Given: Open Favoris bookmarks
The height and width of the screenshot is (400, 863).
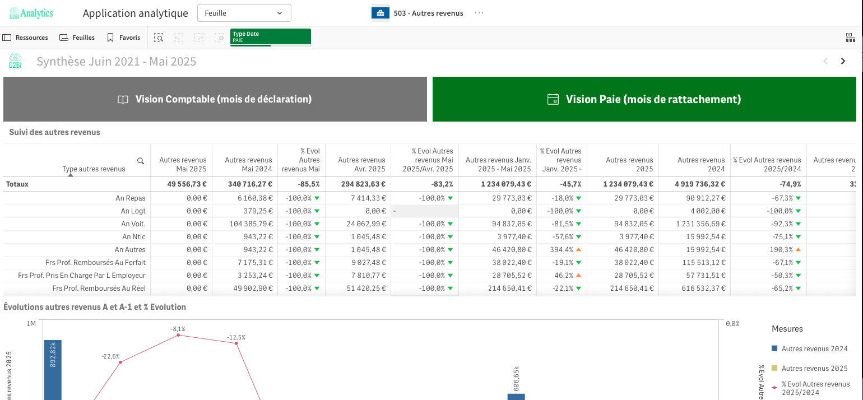Looking at the screenshot, I should [x=124, y=38].
